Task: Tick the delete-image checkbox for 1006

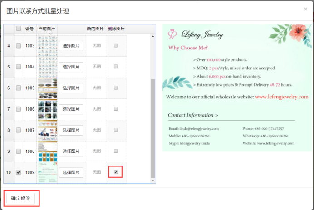Action: click(116, 109)
